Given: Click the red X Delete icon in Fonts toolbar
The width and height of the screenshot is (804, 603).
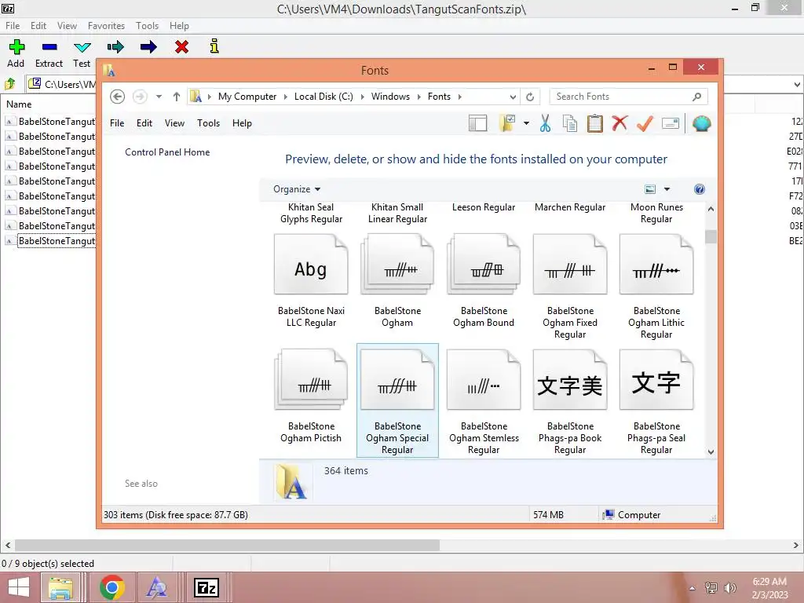Looking at the screenshot, I should click(619, 123).
